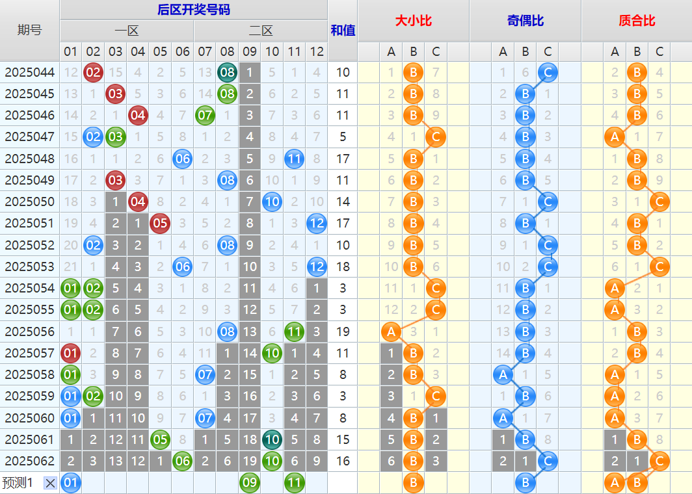Click green ball 07 in row 2025046
Viewport: 692px width, 494px height.
[x=205, y=116]
